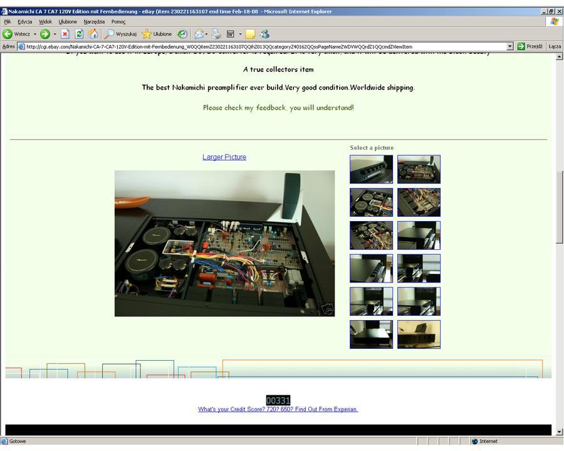
Task: Select right thumbnail in third row
Action: [x=419, y=236]
